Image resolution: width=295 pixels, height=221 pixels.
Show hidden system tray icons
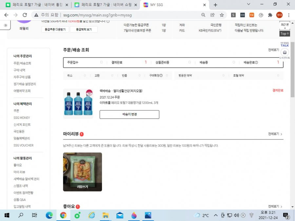(x=216, y=215)
